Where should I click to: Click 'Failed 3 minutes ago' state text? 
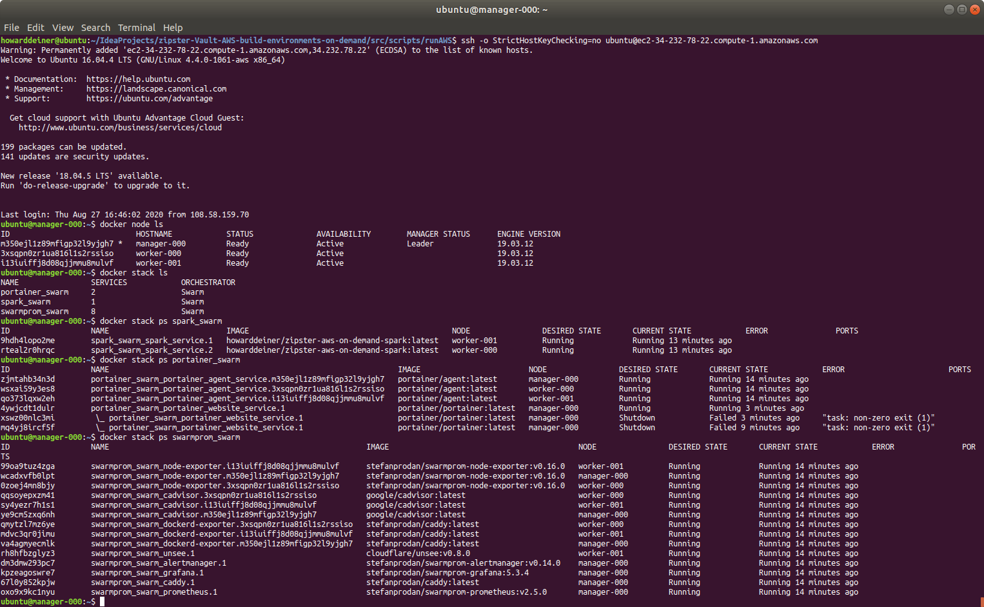pos(754,418)
